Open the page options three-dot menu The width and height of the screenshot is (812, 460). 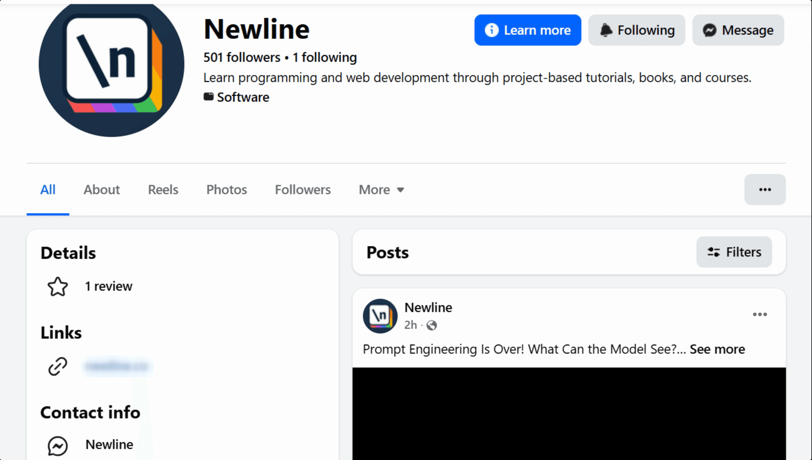[x=765, y=190]
